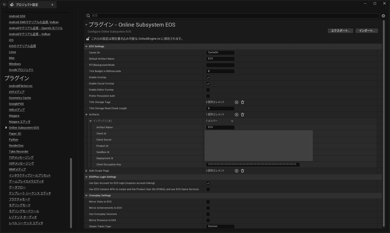Toggle Mirror Stats to EOS
The image size is (390, 233).
208,202
